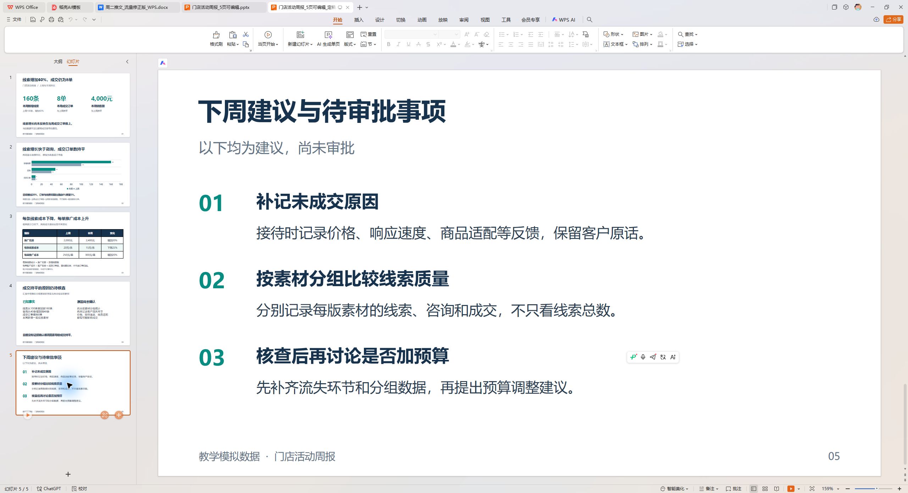Toggle the S strikethrough formatting
This screenshot has width=908, height=493.
point(428,44)
